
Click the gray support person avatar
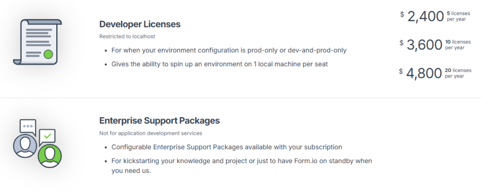(25, 146)
